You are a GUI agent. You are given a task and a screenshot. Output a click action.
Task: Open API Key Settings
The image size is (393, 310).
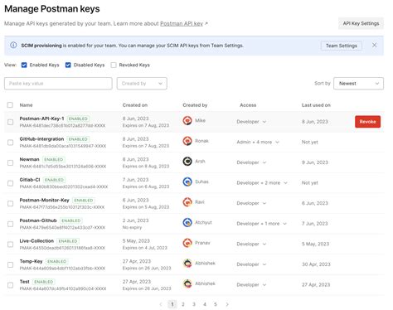point(361,23)
